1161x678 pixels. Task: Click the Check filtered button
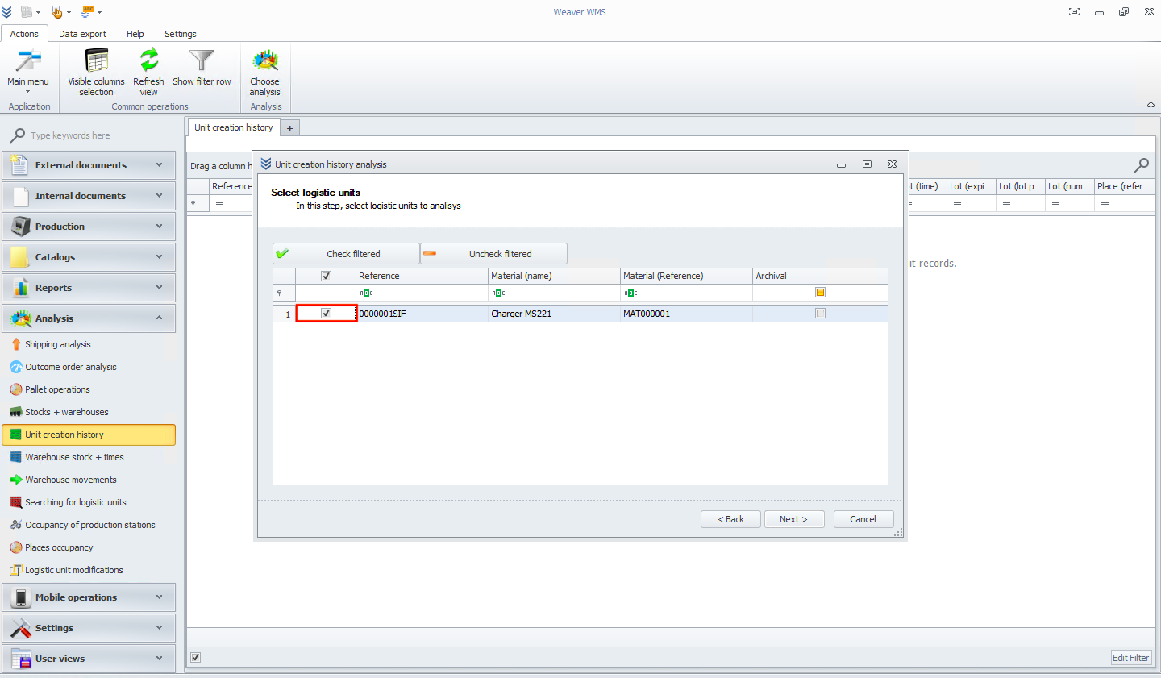pyautogui.click(x=346, y=254)
